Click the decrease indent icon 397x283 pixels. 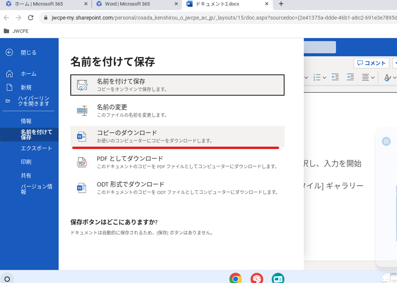[335, 77]
